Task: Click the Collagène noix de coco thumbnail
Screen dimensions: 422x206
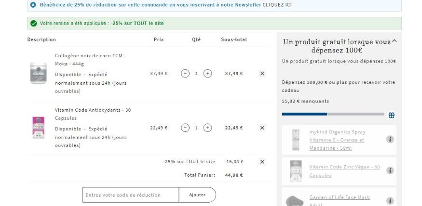Action: tap(38, 73)
